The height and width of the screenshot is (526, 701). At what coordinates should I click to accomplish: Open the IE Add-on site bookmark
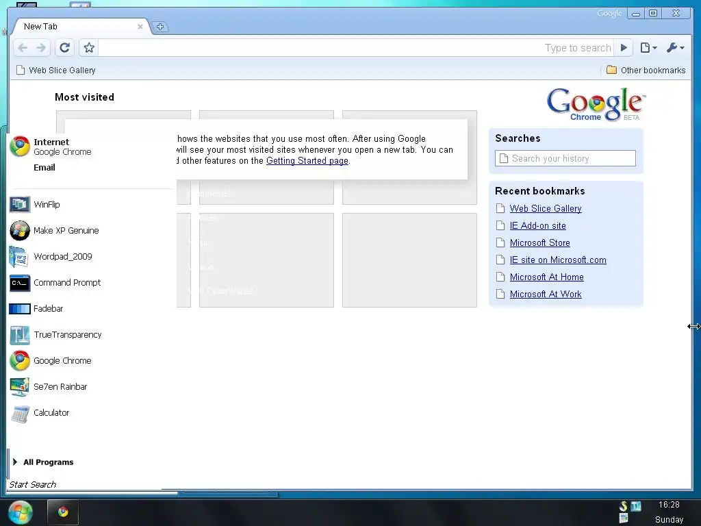538,226
